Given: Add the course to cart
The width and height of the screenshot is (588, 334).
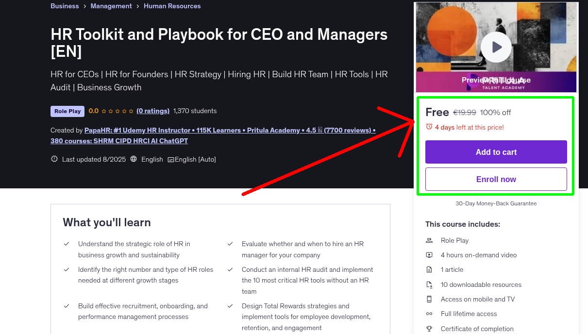Looking at the screenshot, I should (496, 152).
